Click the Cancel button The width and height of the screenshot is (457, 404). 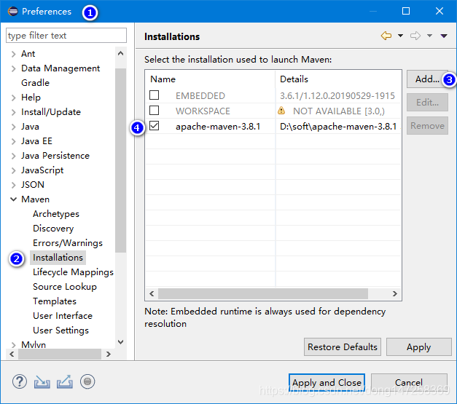tap(409, 382)
